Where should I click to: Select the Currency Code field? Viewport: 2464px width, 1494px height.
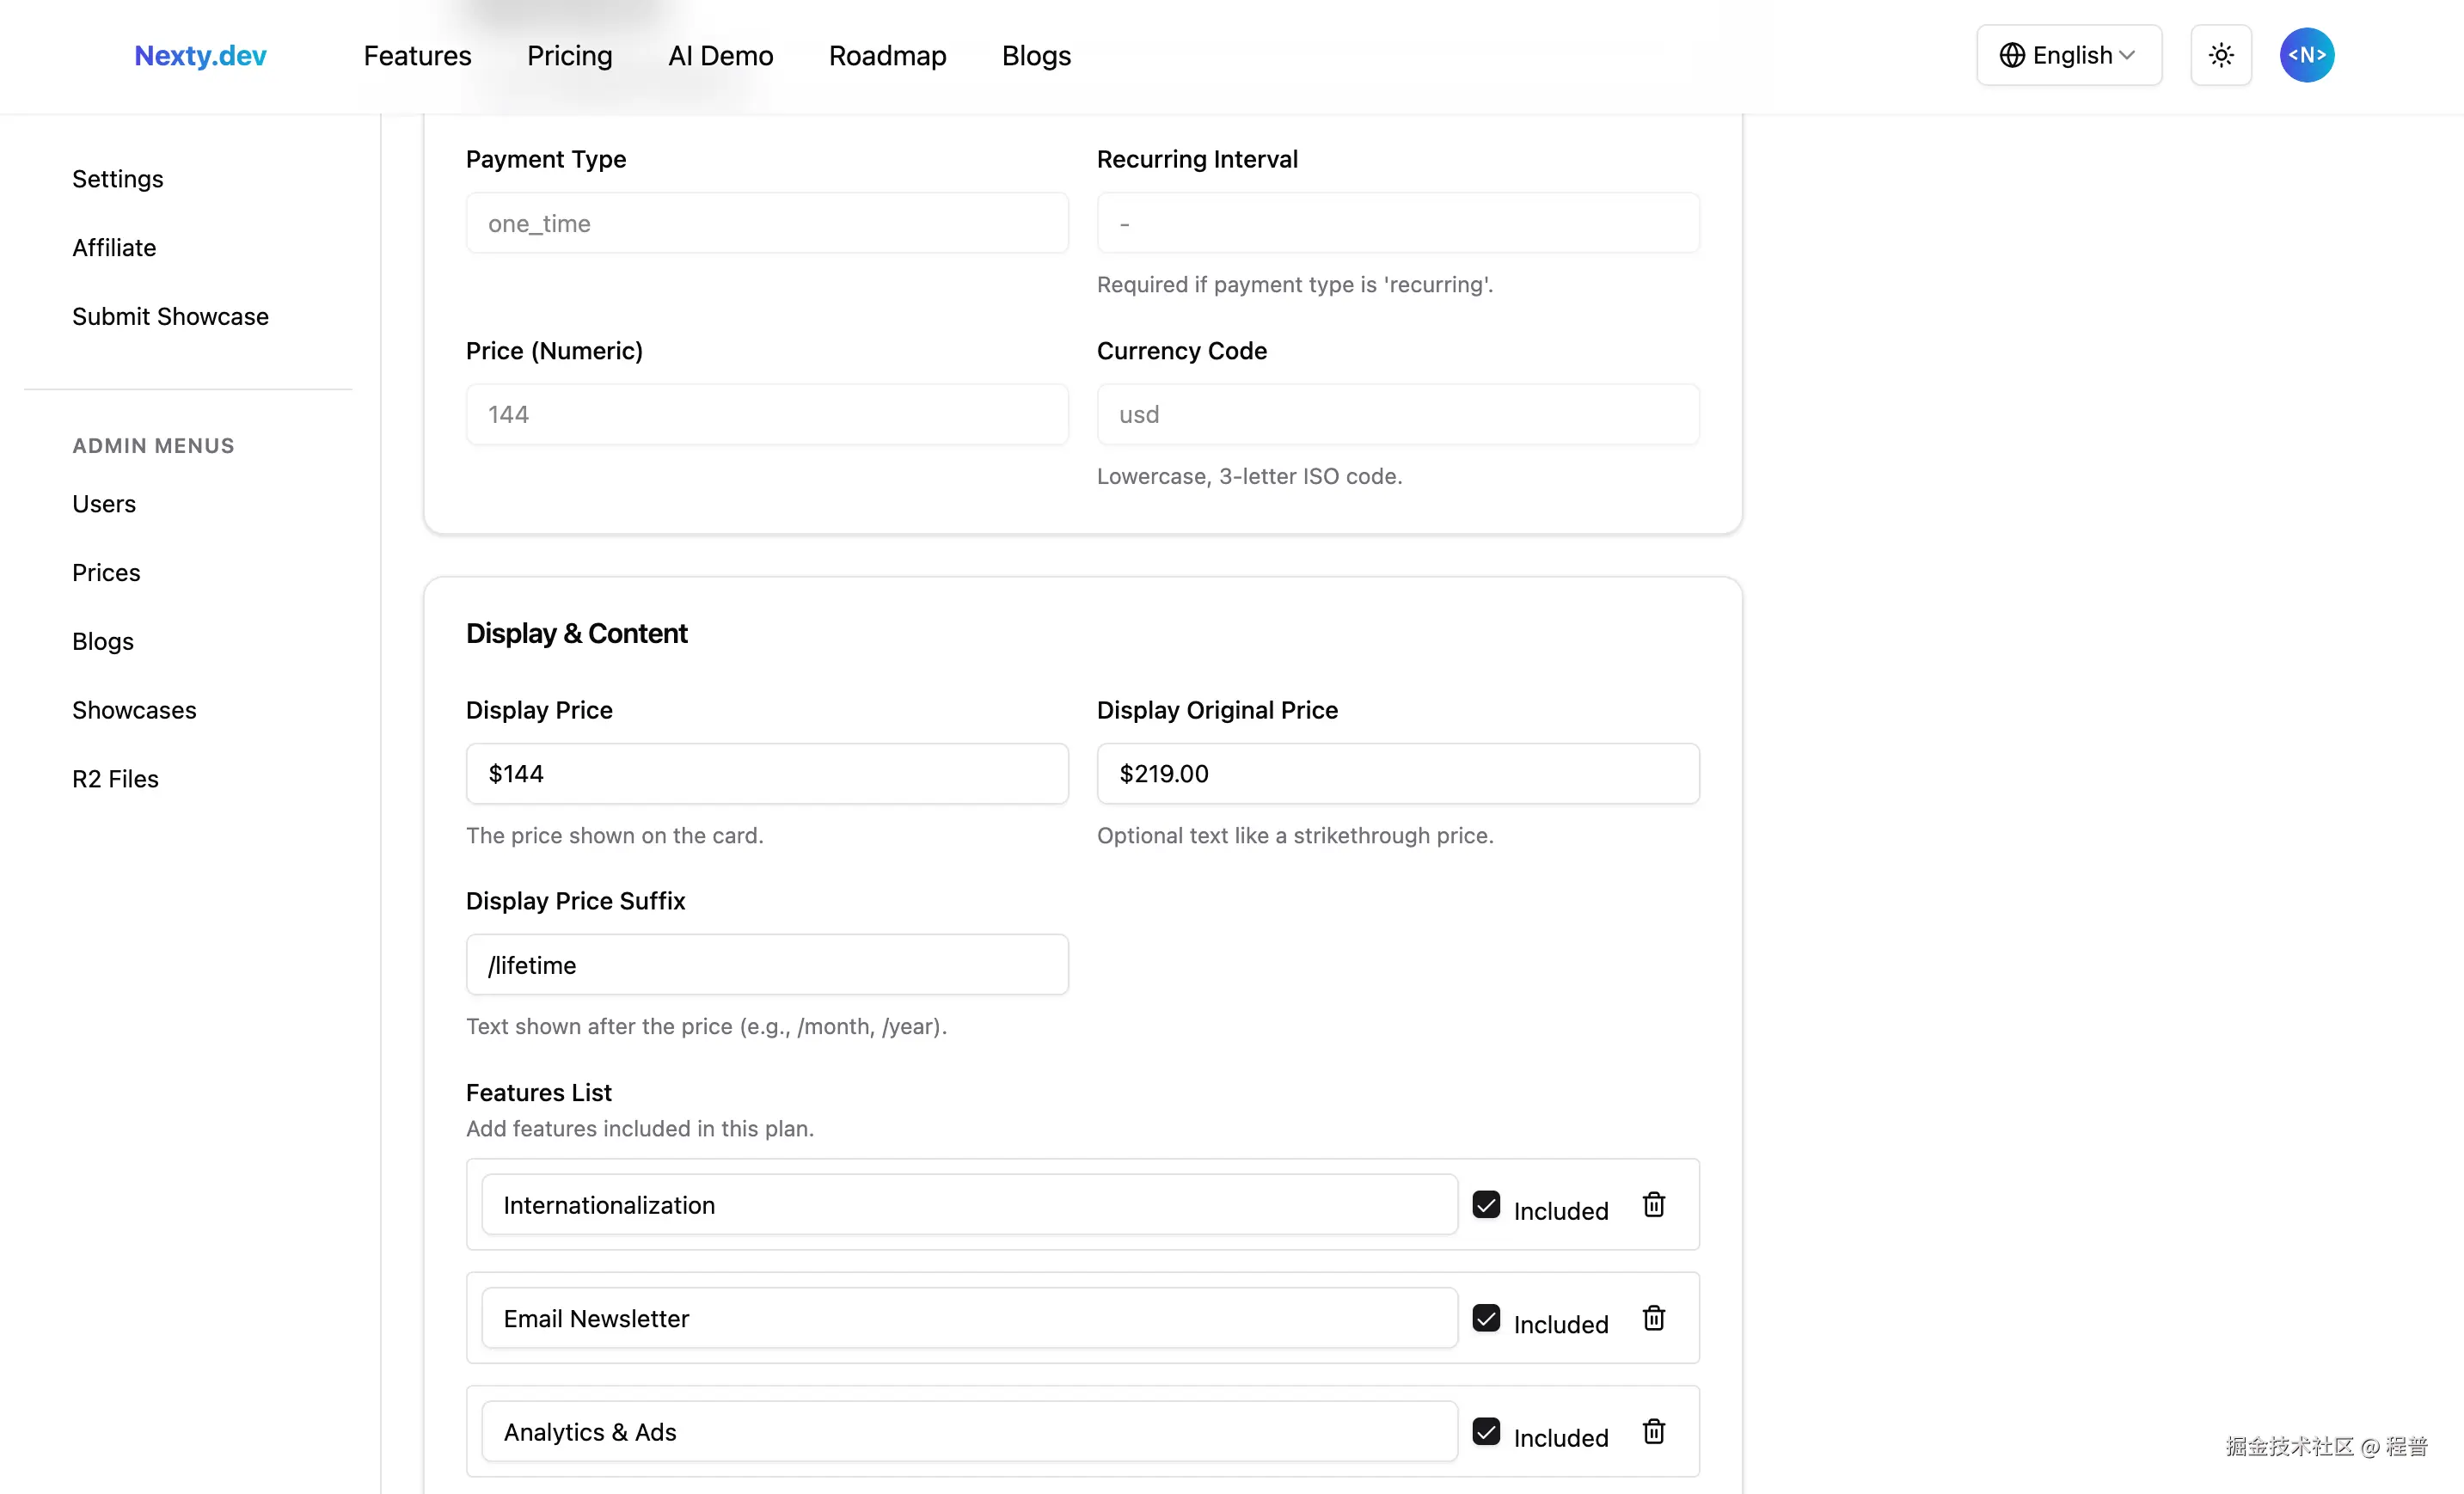1398,413
